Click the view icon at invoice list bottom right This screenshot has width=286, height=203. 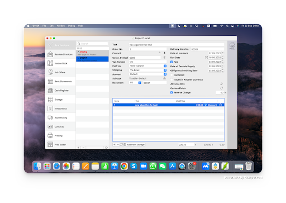106,148
